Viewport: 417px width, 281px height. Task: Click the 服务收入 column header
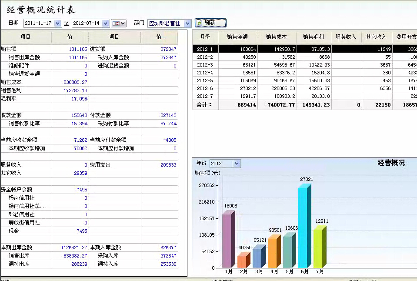tap(346, 37)
